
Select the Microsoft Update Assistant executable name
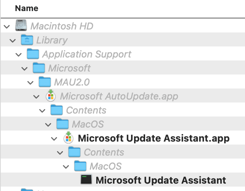tap(161, 180)
